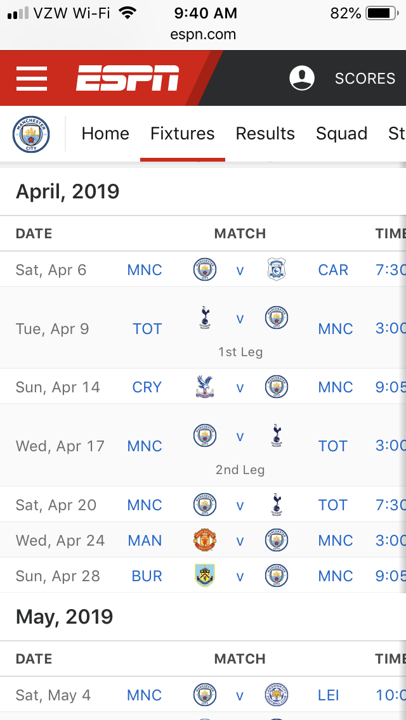This screenshot has height=720, width=406.
Task: Switch to the Squad tab
Action: [x=342, y=134]
